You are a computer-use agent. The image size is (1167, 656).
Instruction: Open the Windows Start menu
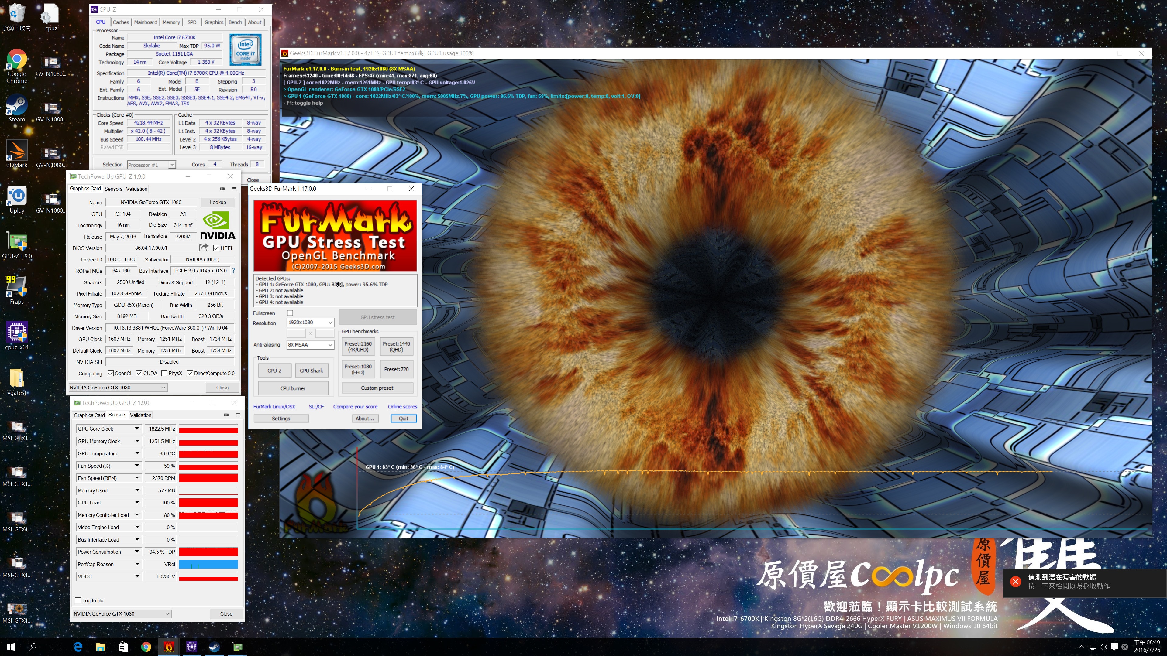pyautogui.click(x=11, y=647)
